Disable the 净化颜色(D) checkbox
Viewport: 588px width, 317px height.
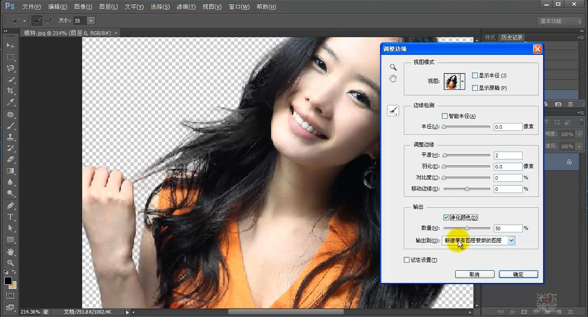(447, 217)
